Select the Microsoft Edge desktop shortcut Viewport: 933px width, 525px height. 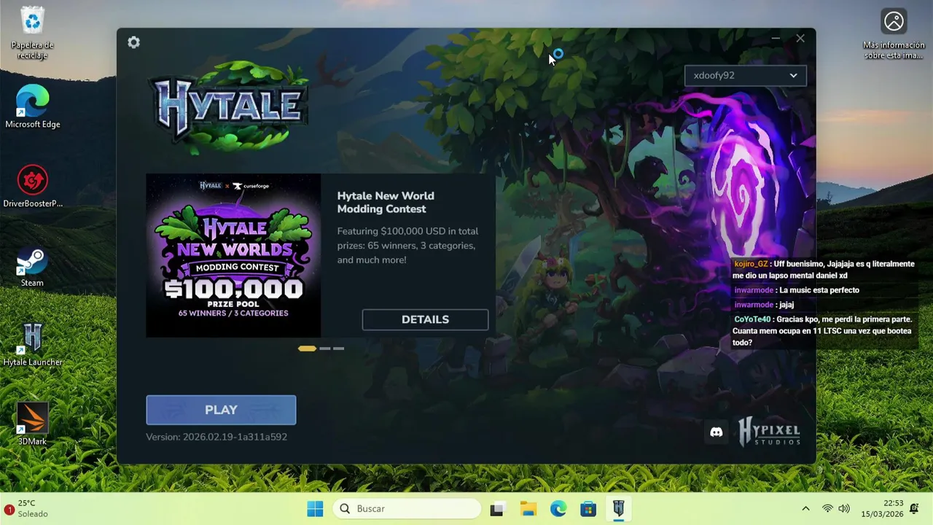point(32,107)
